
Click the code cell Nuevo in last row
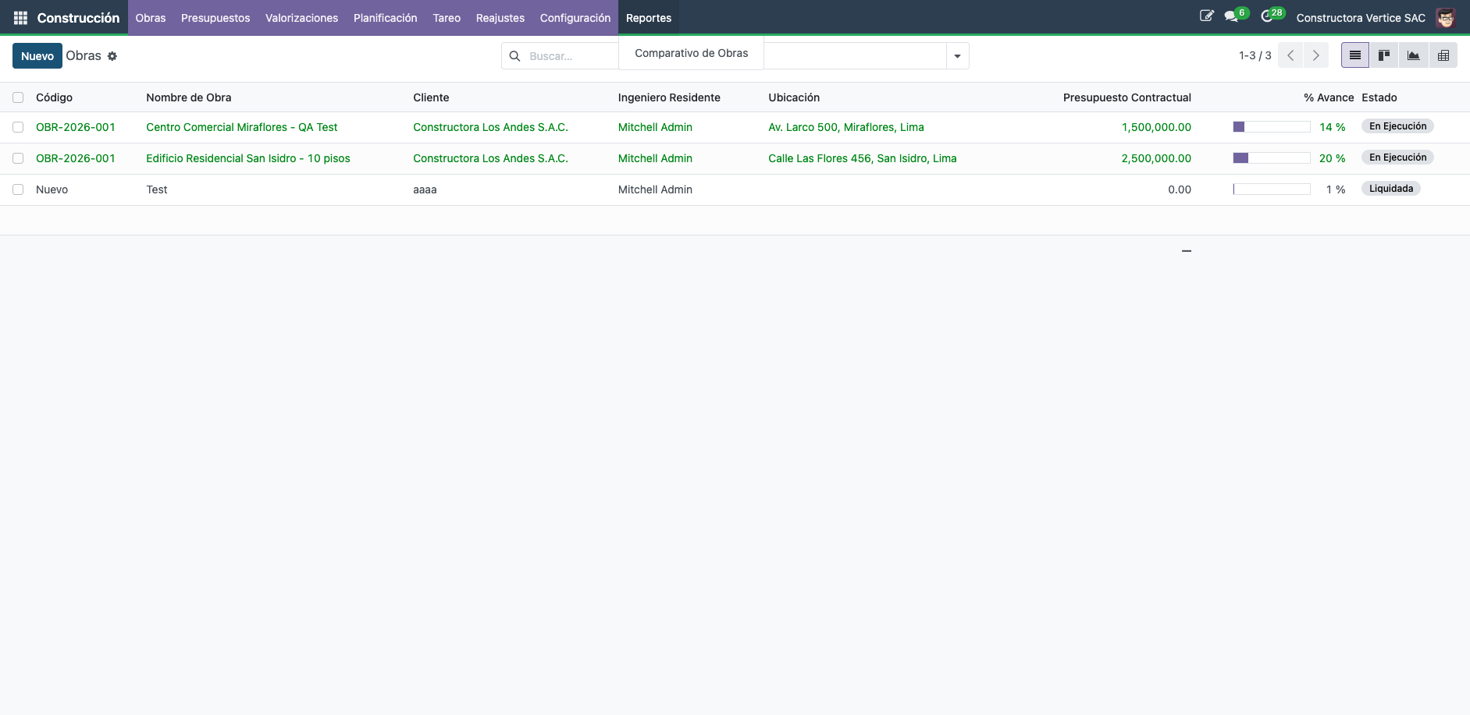(52, 189)
